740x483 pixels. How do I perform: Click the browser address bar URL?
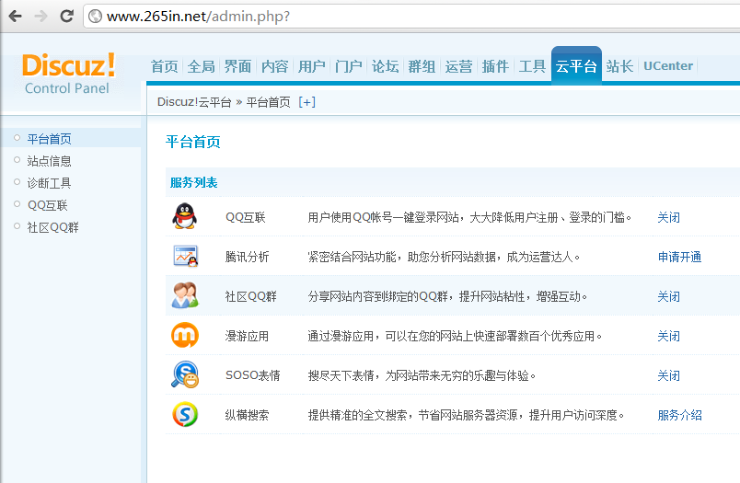click(x=198, y=17)
